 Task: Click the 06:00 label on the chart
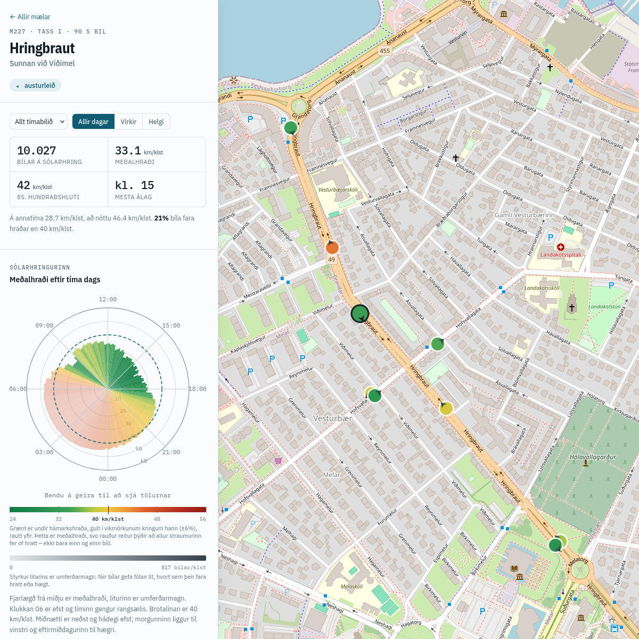tap(18, 389)
